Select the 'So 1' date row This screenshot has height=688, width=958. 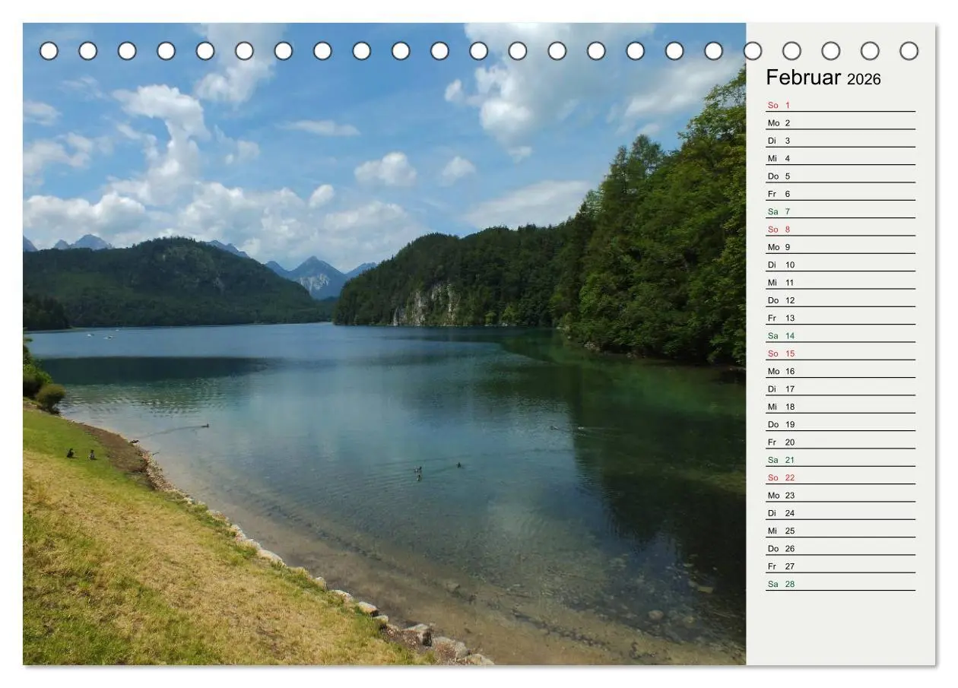coord(840,105)
